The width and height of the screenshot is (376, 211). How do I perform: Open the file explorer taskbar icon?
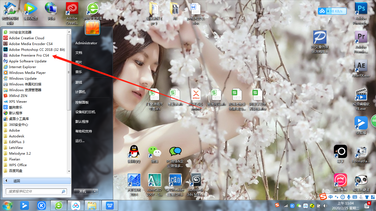tap(92, 205)
